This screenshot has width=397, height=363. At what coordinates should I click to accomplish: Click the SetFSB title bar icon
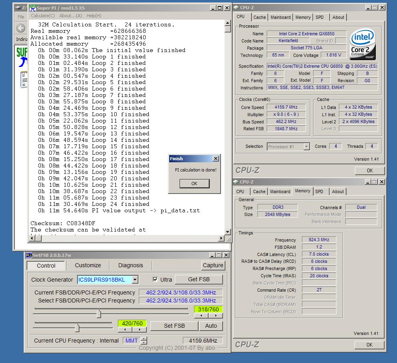(29, 255)
